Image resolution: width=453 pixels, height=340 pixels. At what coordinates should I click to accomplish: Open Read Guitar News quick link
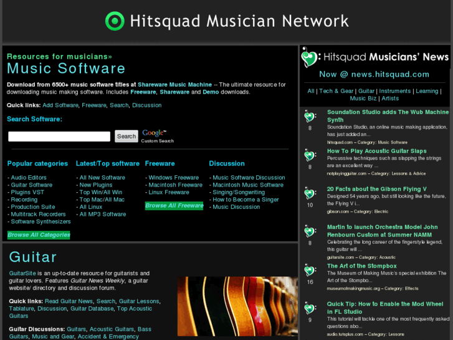69,301
